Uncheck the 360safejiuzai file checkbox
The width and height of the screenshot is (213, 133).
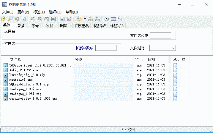(x=6, y=65)
